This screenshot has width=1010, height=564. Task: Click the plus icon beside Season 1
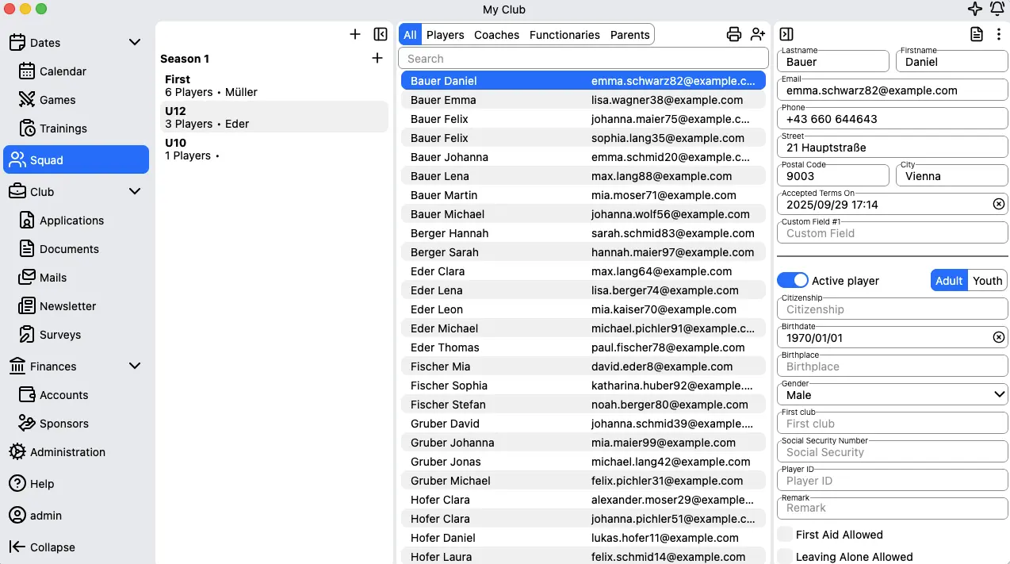coord(377,58)
